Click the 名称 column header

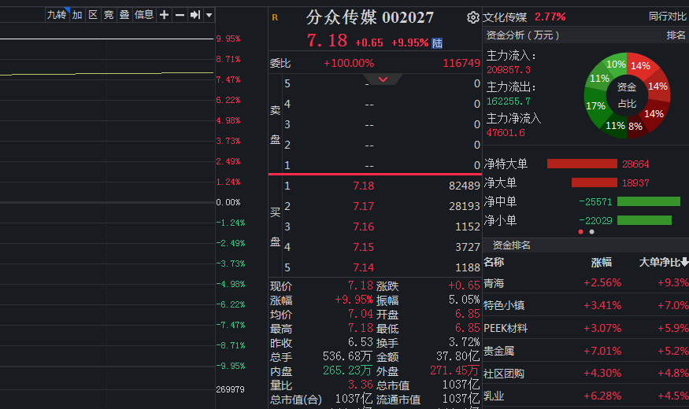pyautogui.click(x=494, y=263)
